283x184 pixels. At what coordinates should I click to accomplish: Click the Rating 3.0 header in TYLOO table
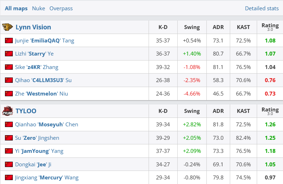click(270, 111)
